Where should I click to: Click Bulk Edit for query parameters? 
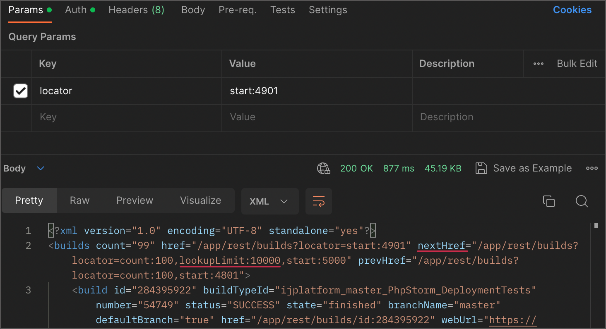click(577, 64)
